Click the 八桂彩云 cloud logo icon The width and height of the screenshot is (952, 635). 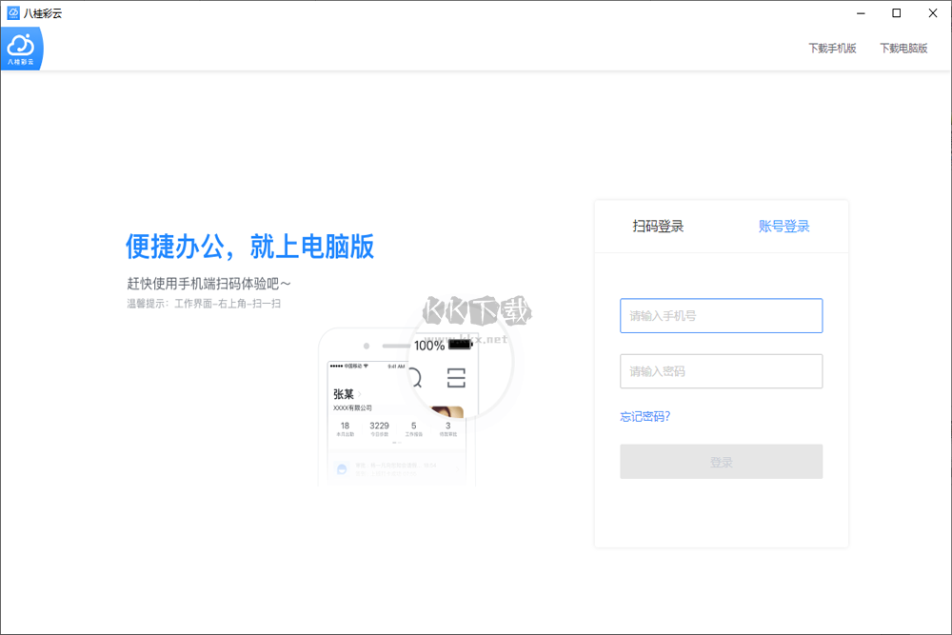coord(22,49)
